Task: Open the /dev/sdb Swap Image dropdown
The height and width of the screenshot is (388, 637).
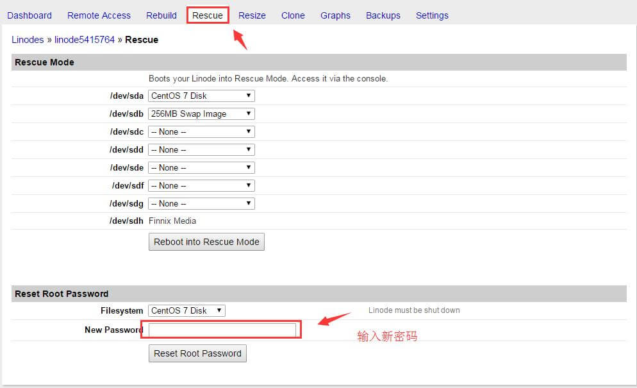Action: click(x=201, y=114)
